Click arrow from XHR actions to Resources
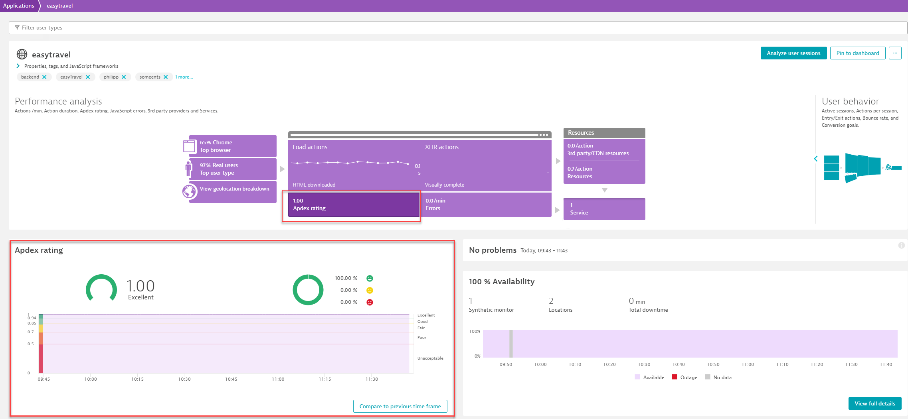This screenshot has height=419, width=908. (x=558, y=161)
